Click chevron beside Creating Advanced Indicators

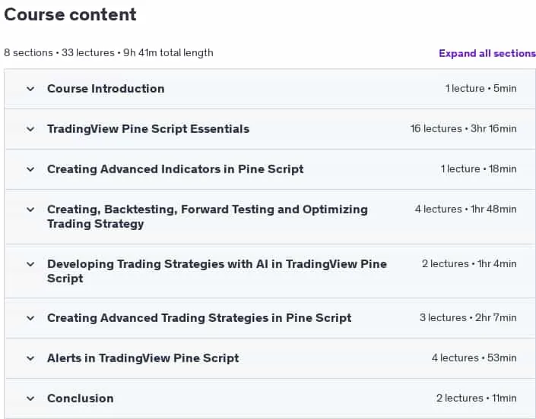(x=30, y=169)
